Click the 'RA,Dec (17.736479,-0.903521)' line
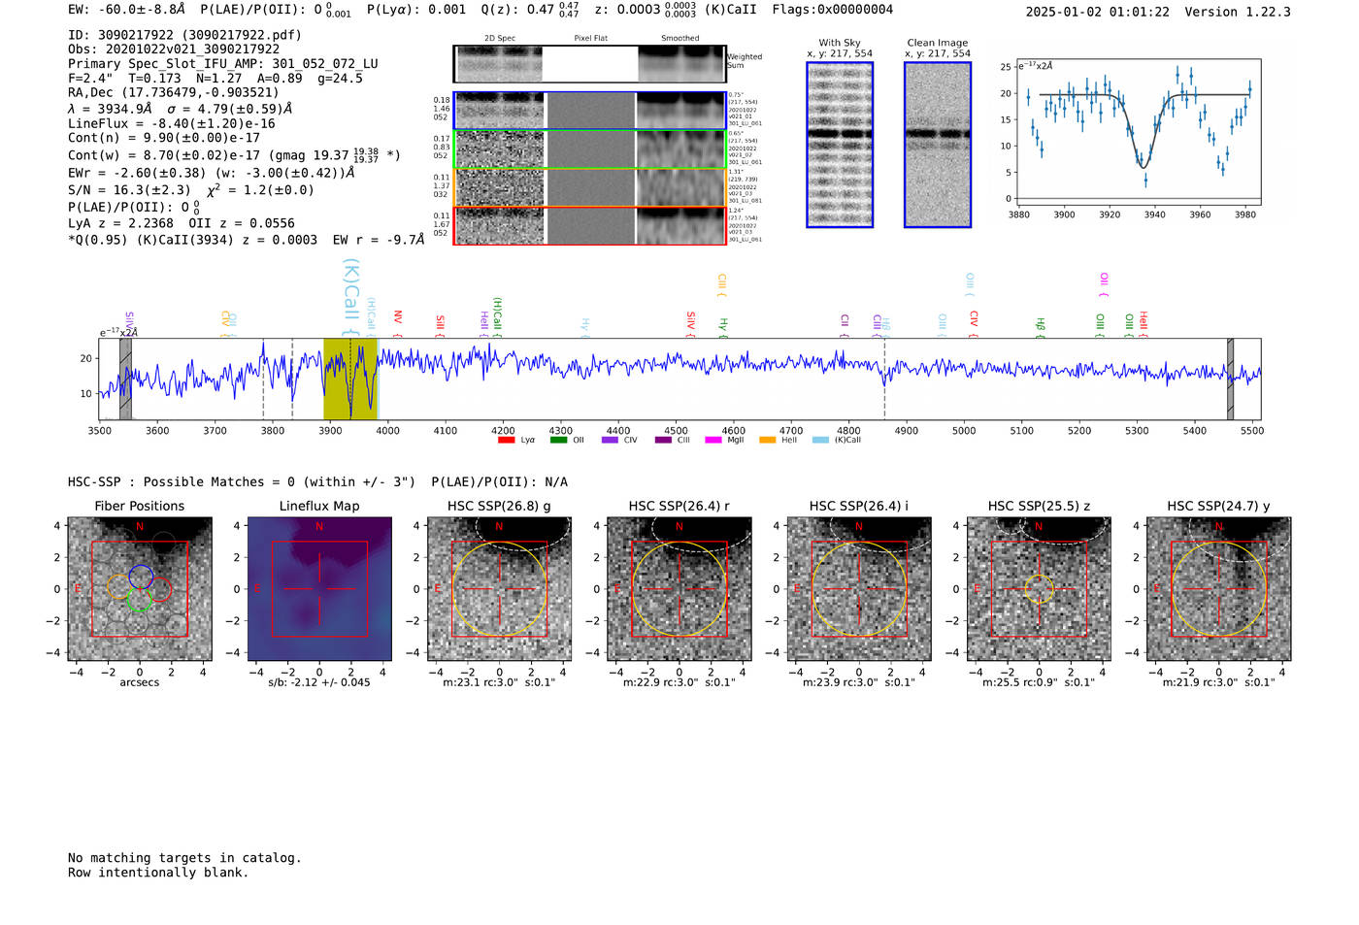1359x925 pixels. pyautogui.click(x=174, y=93)
